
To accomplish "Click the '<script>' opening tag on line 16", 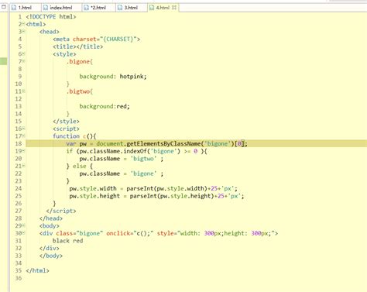I will click(66, 129).
